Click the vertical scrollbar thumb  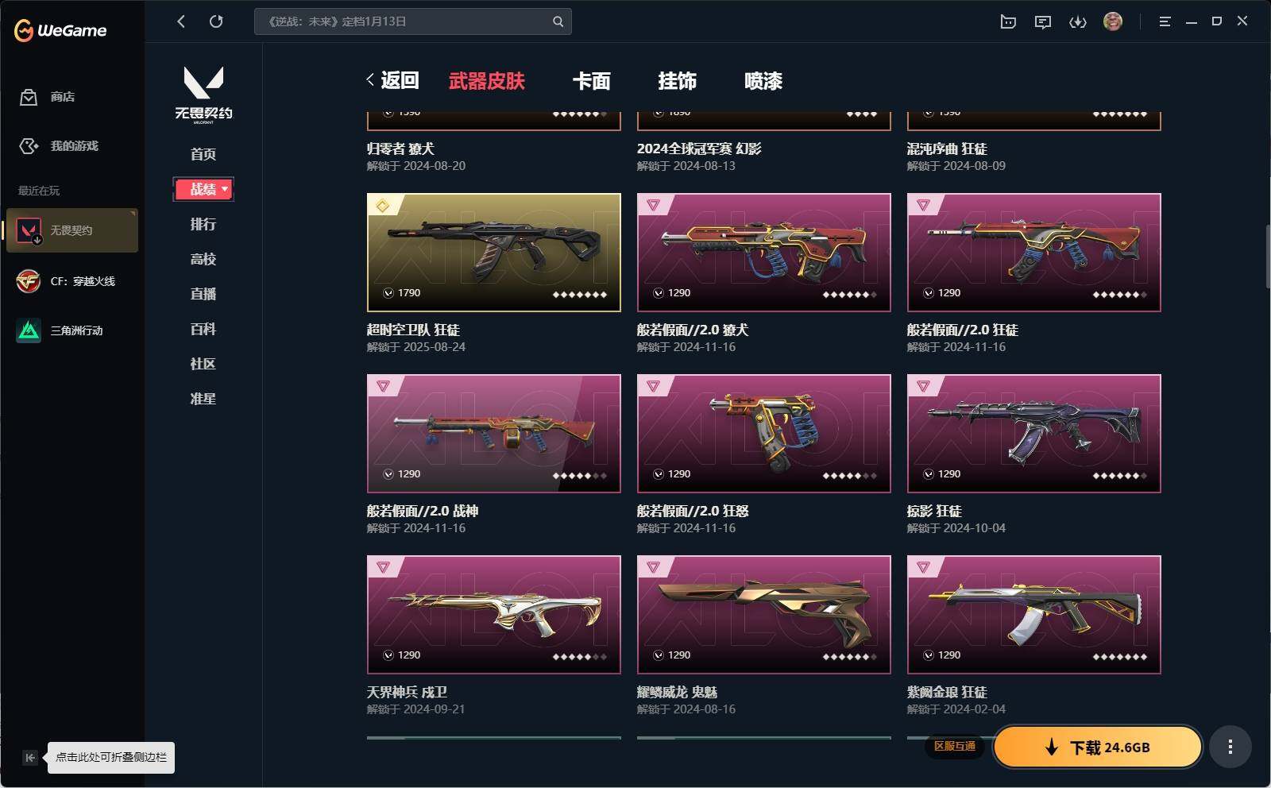click(1267, 257)
